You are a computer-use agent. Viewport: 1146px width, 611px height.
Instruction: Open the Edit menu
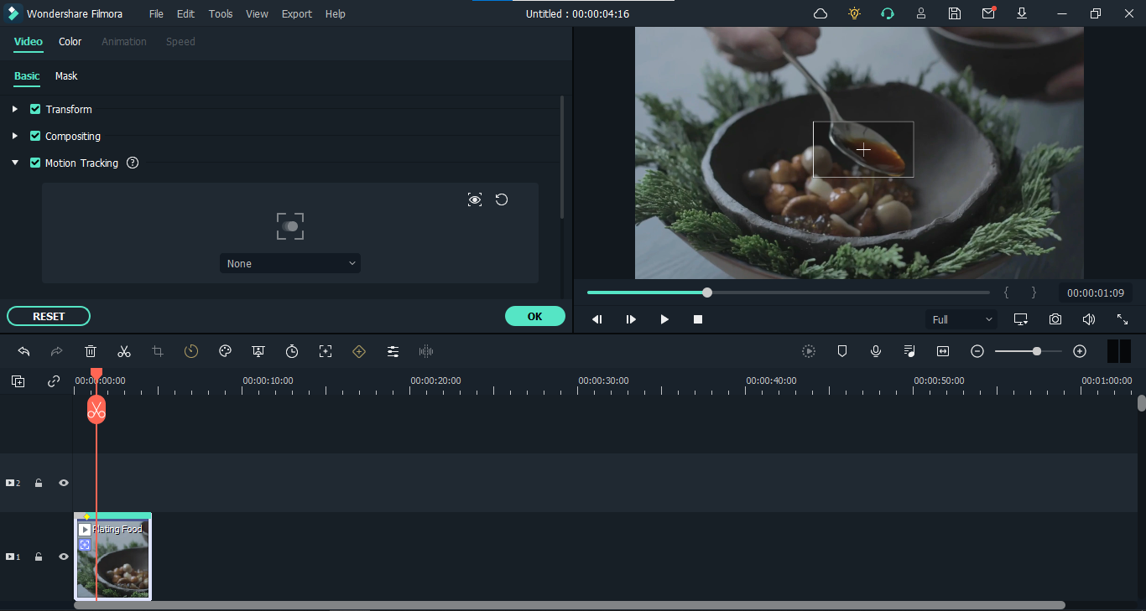[x=185, y=13]
